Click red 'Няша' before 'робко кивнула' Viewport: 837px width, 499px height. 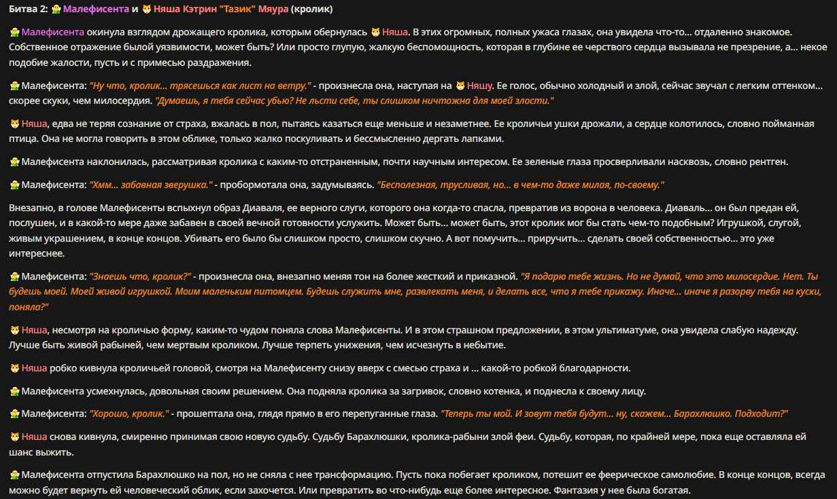point(34,369)
